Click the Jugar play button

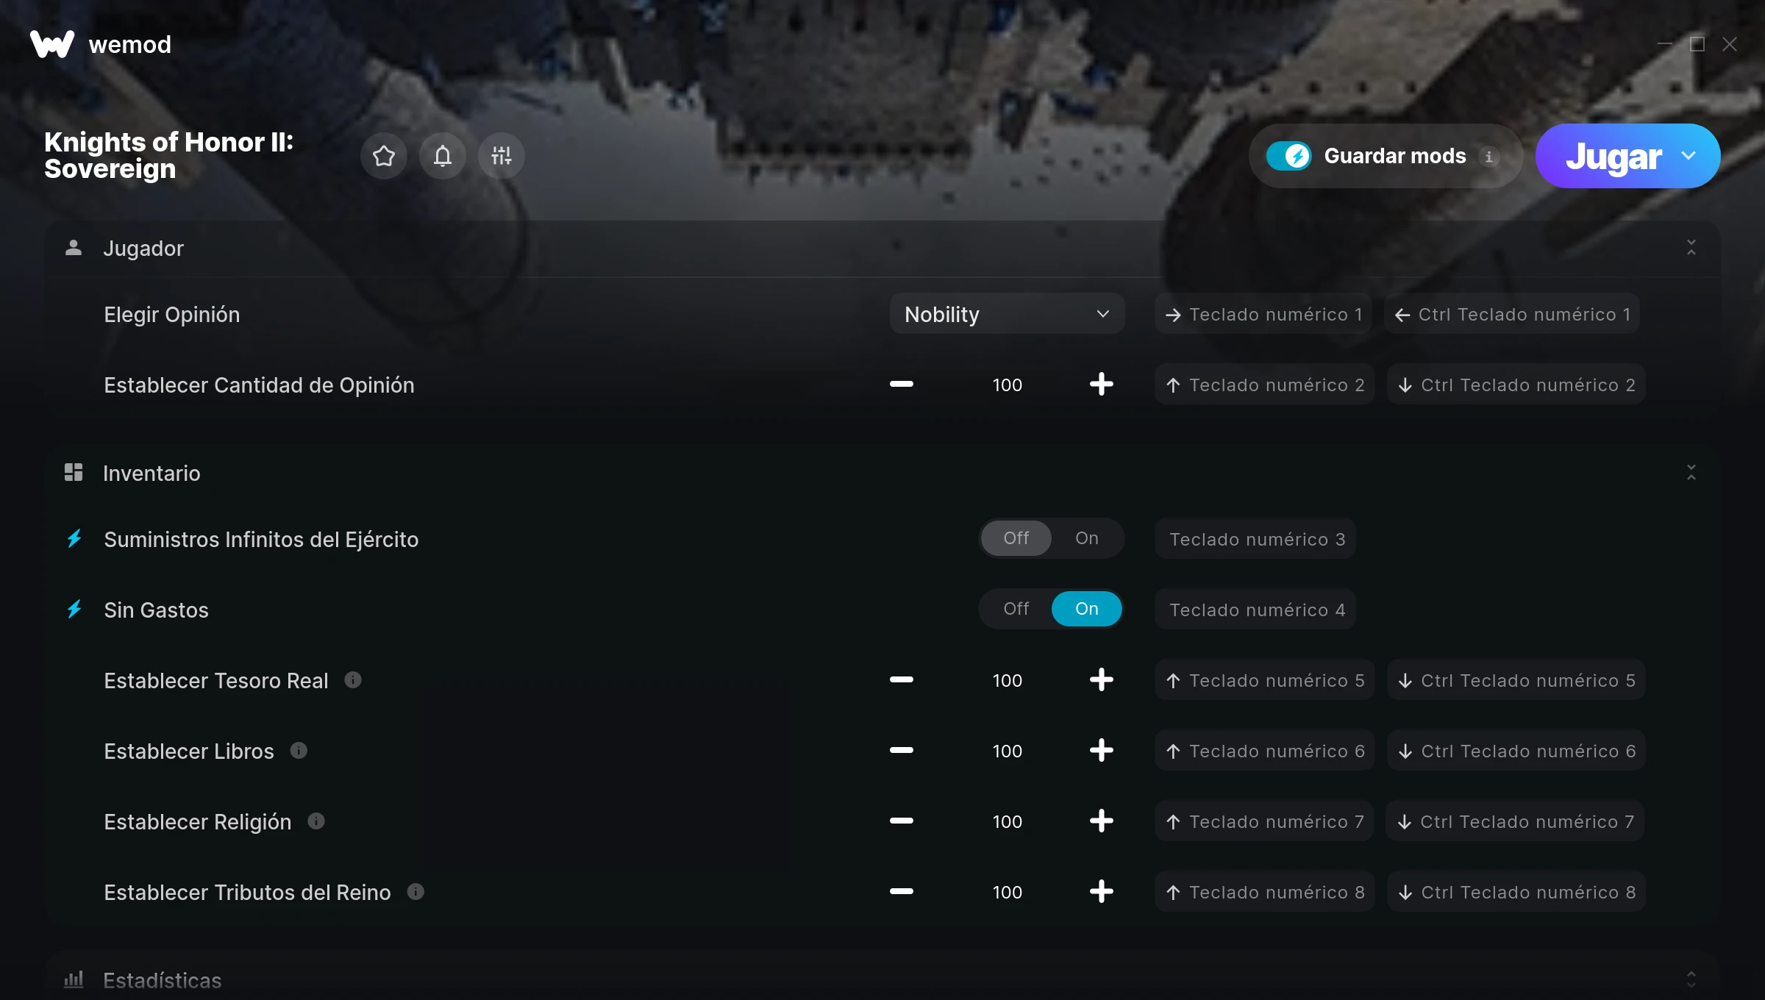(1612, 156)
